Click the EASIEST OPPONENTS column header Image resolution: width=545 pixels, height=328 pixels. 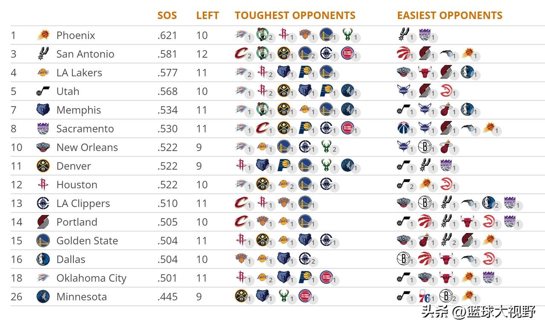click(x=450, y=16)
